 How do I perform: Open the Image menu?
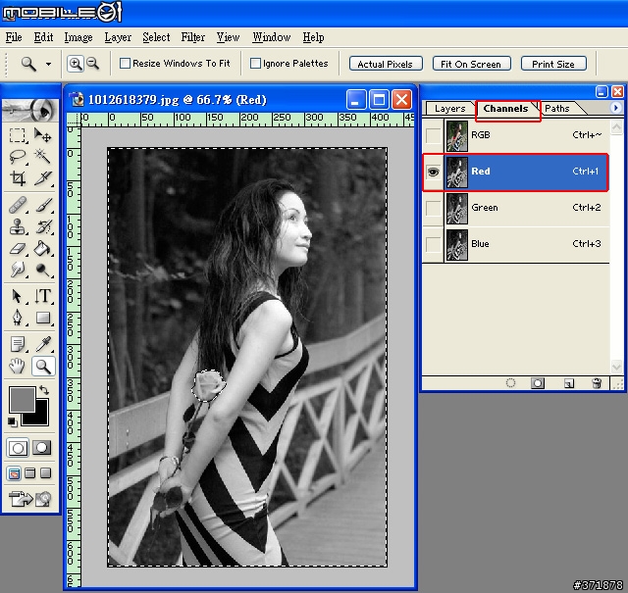[x=78, y=37]
